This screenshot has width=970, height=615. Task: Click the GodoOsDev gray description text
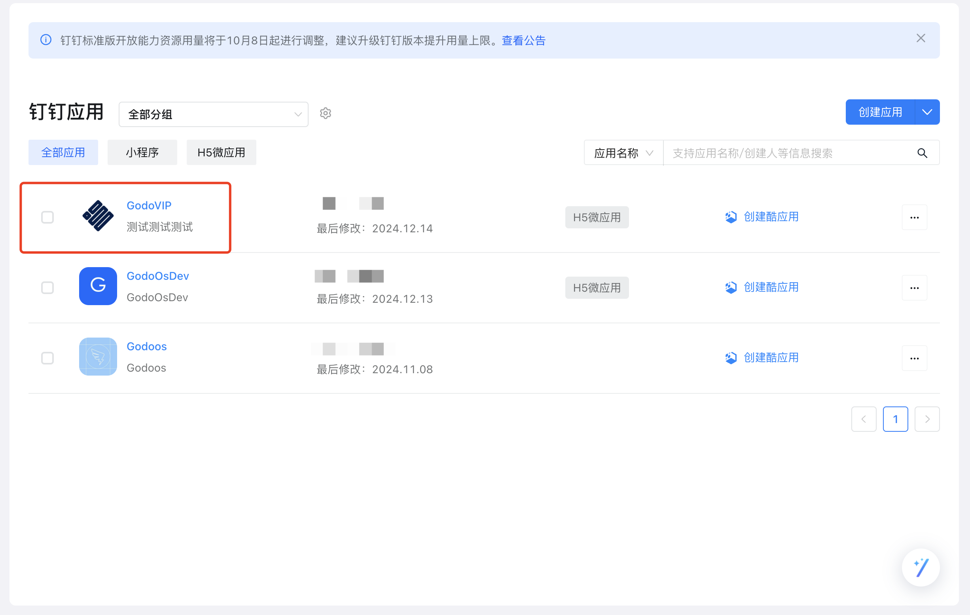157,298
